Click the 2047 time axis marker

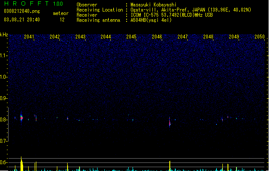tap(183, 37)
